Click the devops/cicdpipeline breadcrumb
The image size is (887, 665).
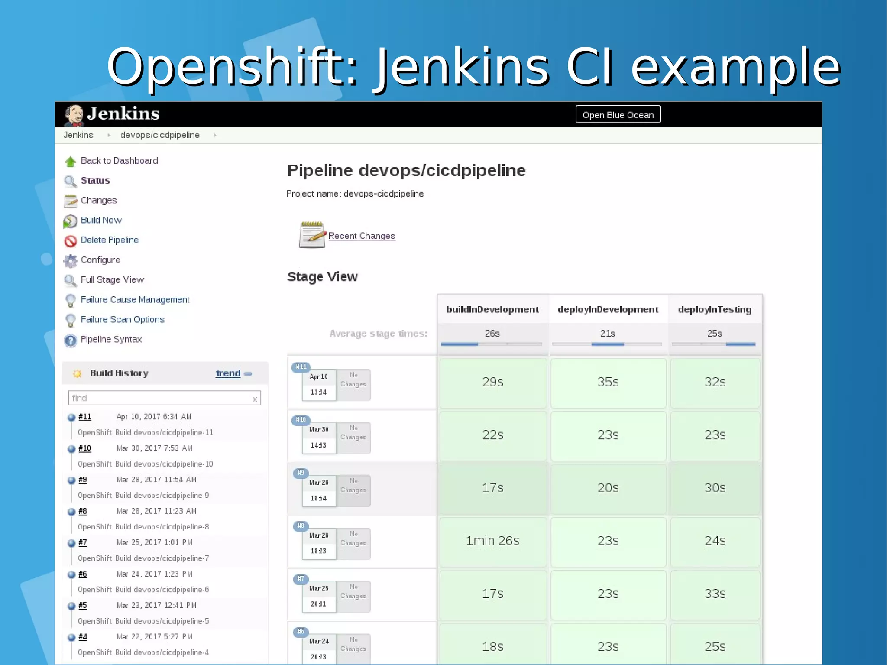[160, 135]
